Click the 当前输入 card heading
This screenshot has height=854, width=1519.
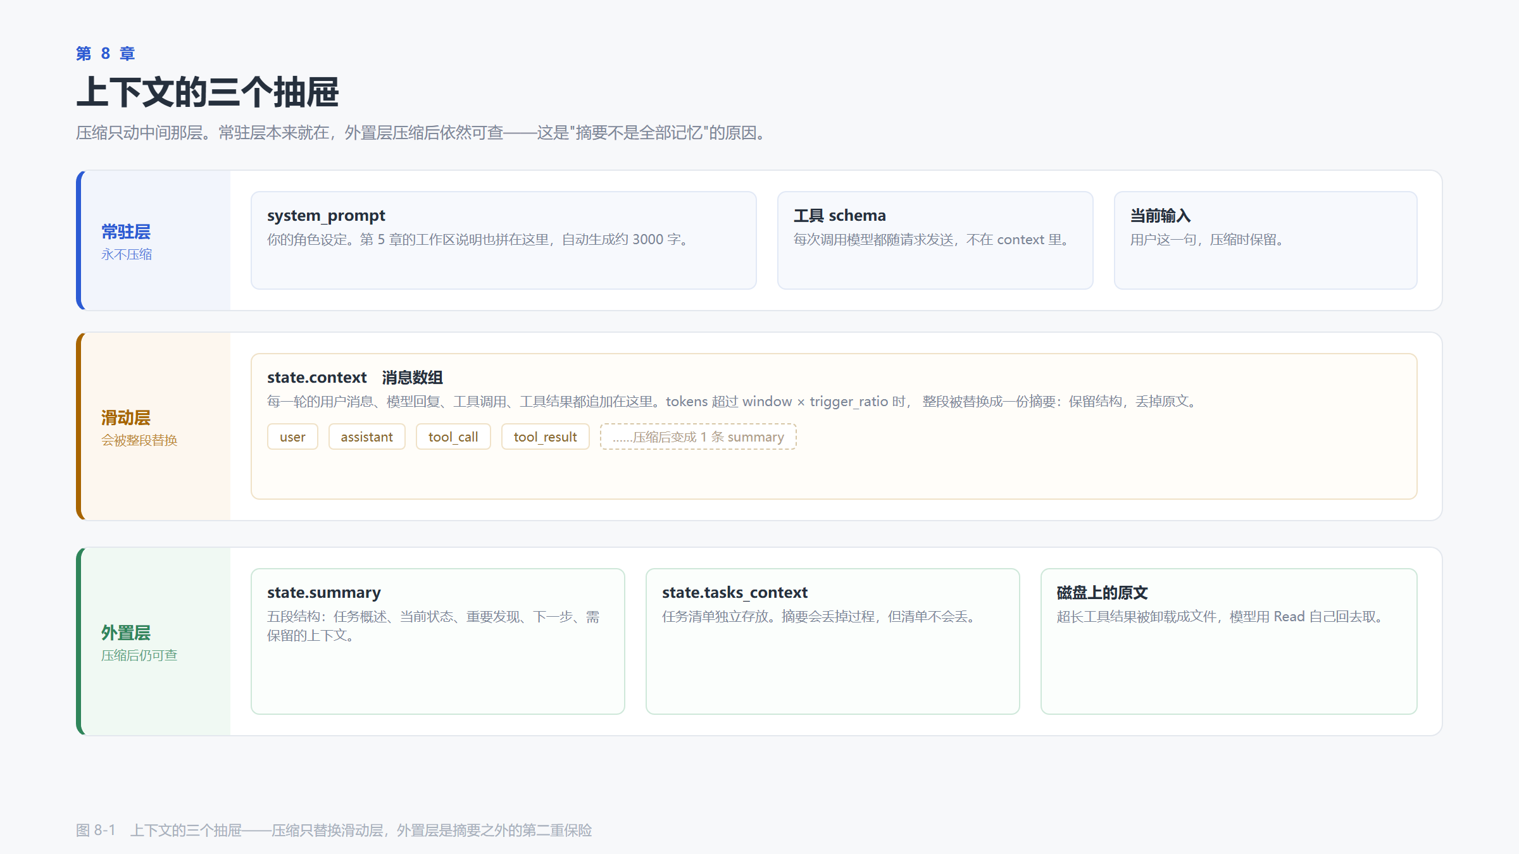[x=1161, y=216]
